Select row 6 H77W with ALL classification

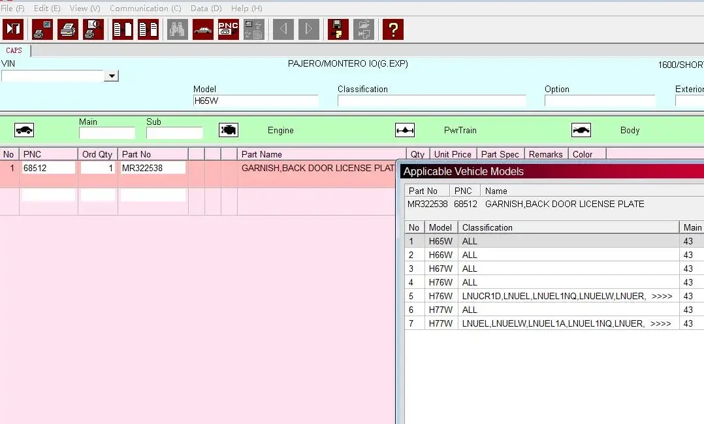(554, 310)
